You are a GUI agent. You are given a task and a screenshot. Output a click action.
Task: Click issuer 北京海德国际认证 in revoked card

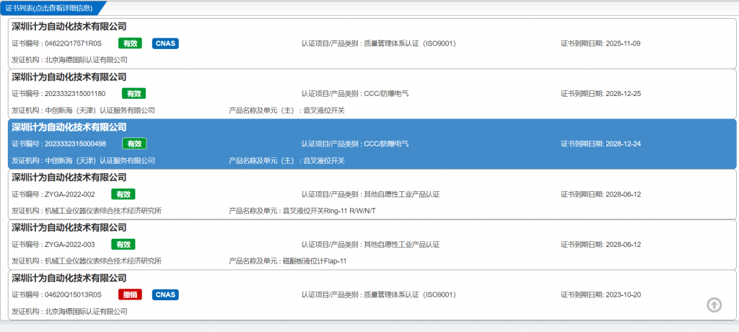pos(87,311)
